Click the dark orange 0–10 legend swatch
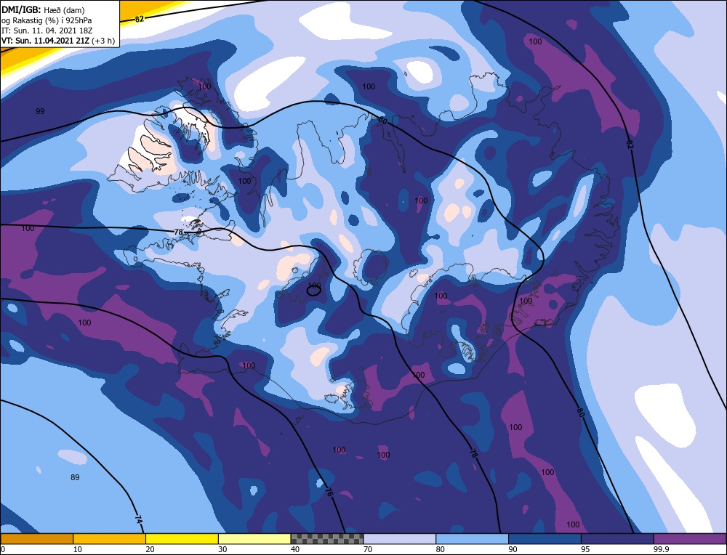Image resolution: width=727 pixels, height=555 pixels. (x=36, y=538)
